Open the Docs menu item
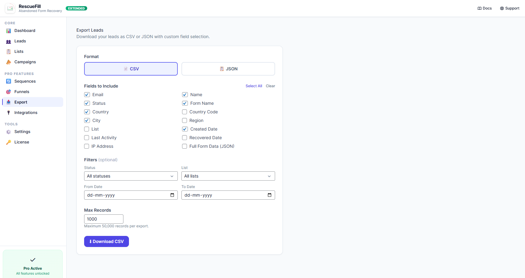Image resolution: width=525 pixels, height=278 pixels. [484, 8]
